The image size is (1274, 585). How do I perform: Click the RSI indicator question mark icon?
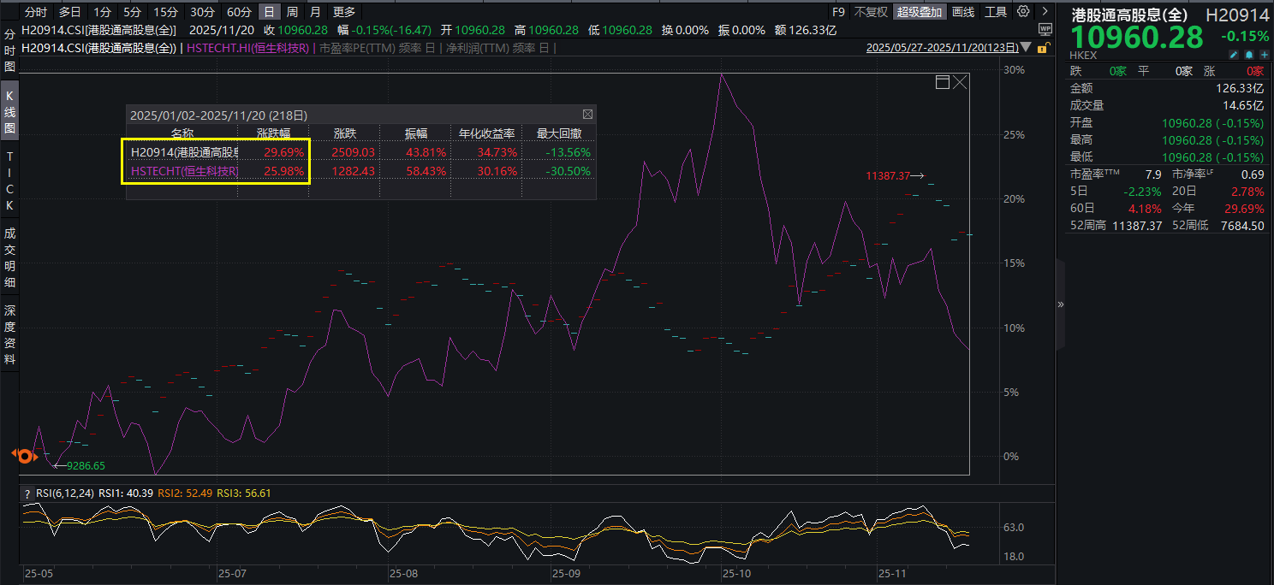coord(27,493)
